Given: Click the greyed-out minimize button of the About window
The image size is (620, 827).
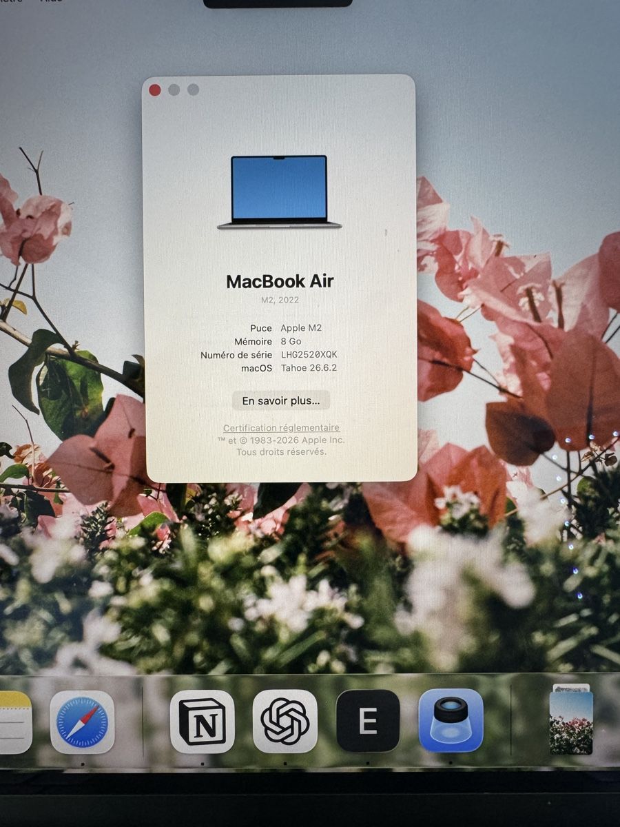Looking at the screenshot, I should 174,90.
